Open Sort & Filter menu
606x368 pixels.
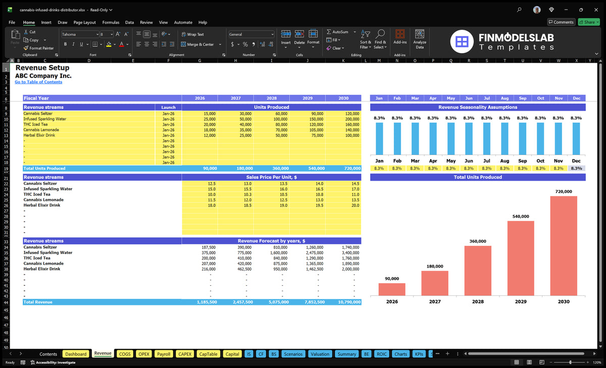pos(366,39)
